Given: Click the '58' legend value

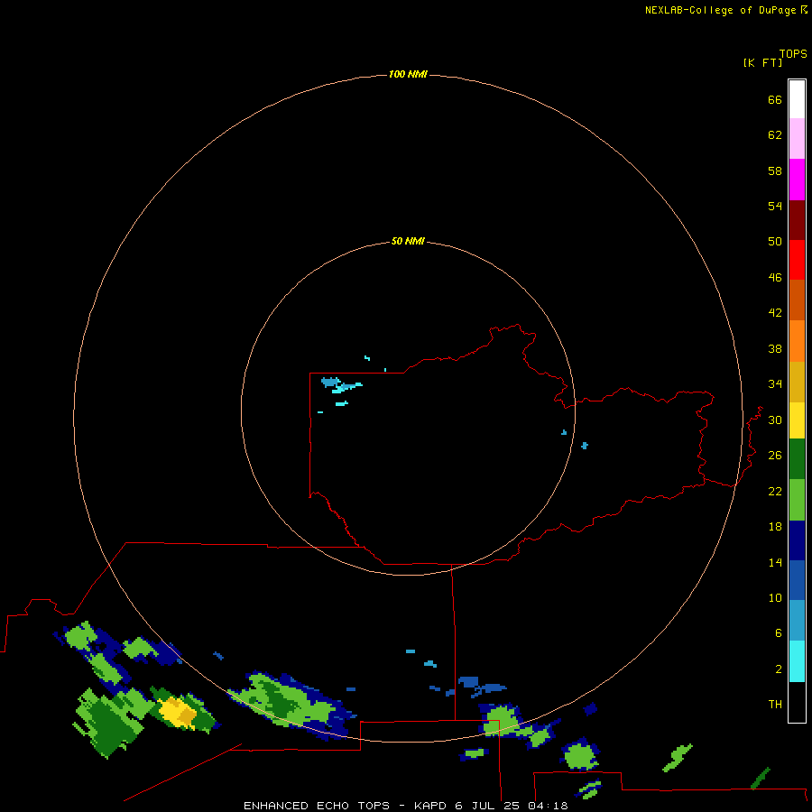Looking at the screenshot, I should tap(775, 171).
